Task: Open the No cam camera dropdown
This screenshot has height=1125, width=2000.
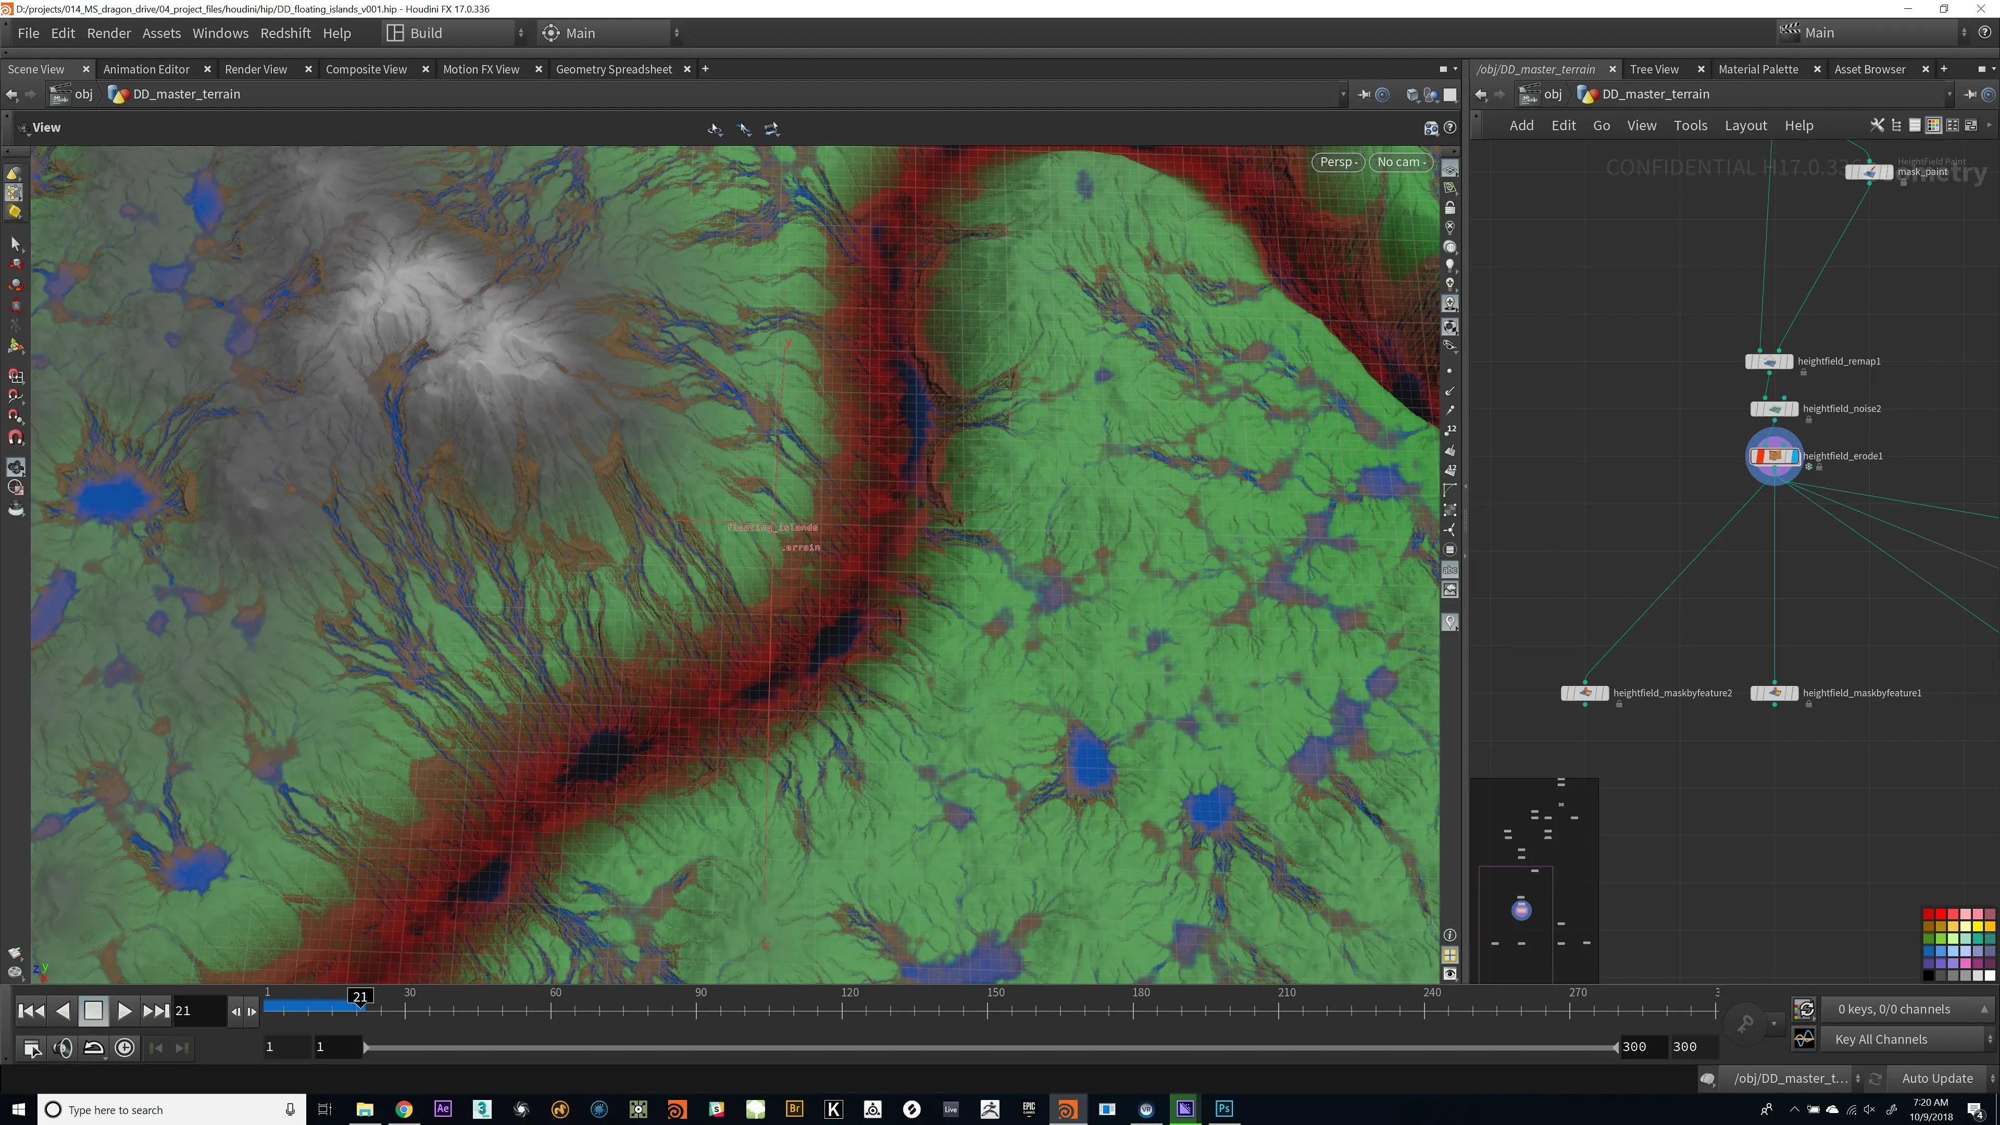Action: click(x=1402, y=162)
